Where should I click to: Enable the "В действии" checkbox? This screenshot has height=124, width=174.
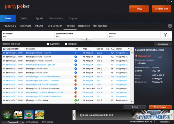(48, 44)
